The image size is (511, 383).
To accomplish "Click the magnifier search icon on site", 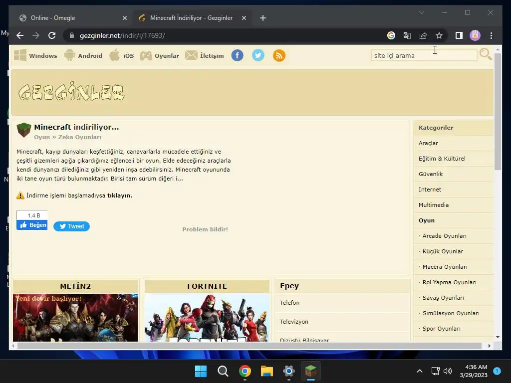I will 486,54.
